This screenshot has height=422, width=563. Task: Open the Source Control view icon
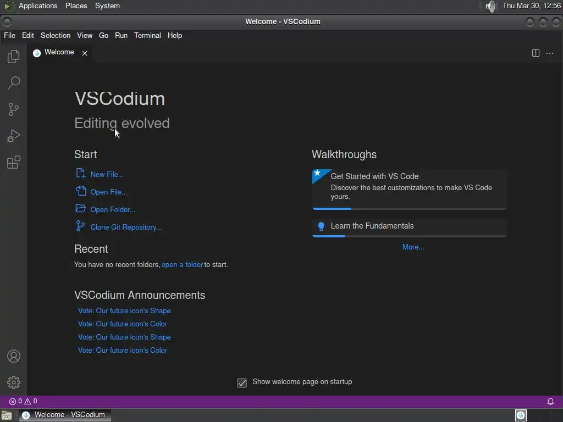14,109
